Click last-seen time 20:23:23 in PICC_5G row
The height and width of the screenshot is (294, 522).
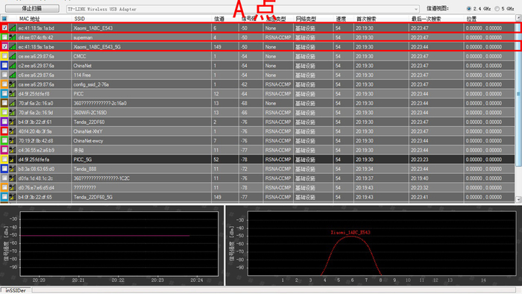click(x=419, y=160)
